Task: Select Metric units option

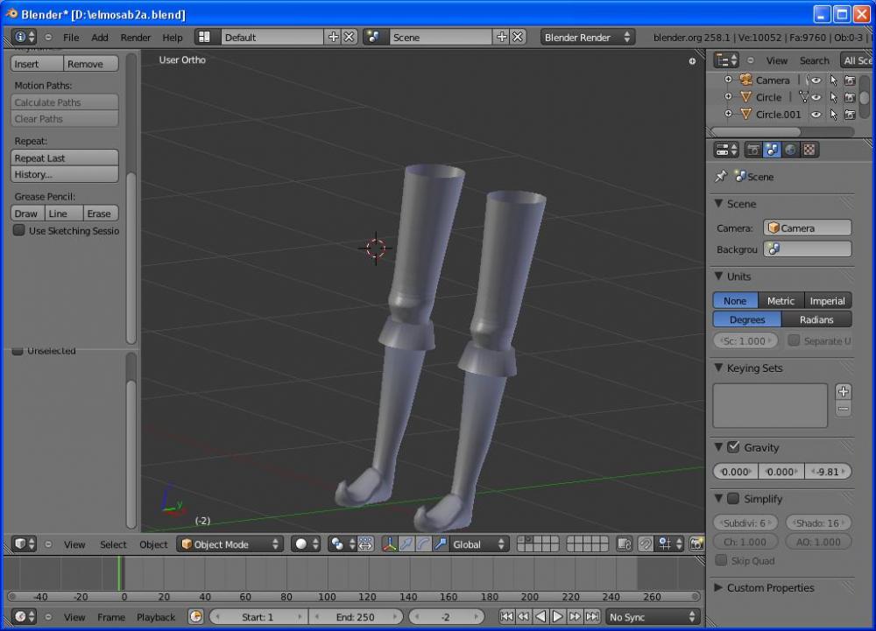Action: (x=780, y=301)
